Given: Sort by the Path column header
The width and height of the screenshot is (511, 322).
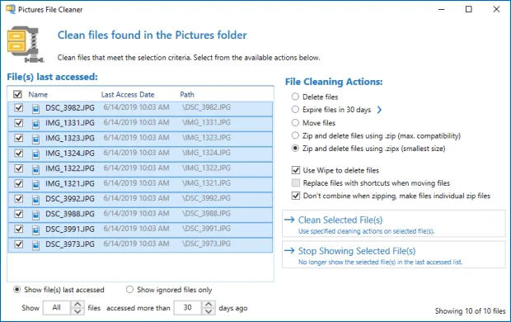Looking at the screenshot, I should 187,95.
